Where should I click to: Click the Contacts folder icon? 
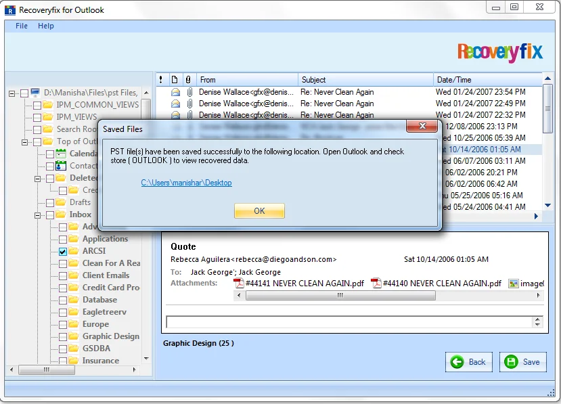tap(61, 166)
